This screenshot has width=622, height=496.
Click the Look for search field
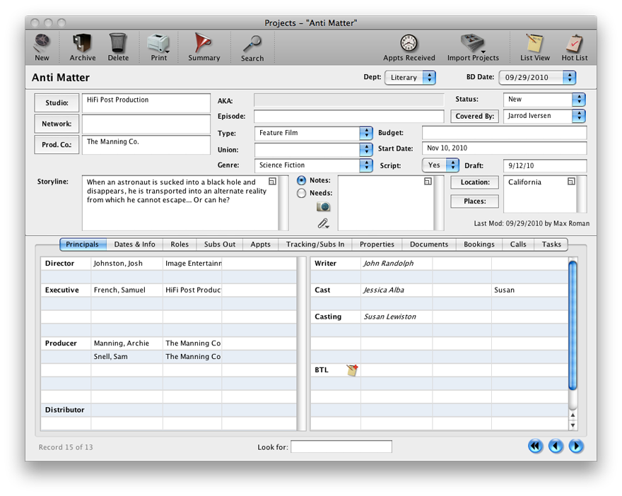pos(341,447)
